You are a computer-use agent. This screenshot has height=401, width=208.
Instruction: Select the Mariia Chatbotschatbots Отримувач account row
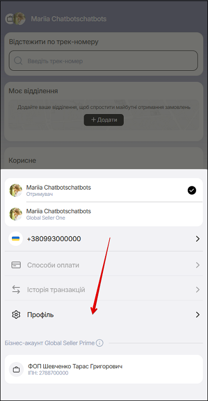pyautogui.click(x=103, y=190)
